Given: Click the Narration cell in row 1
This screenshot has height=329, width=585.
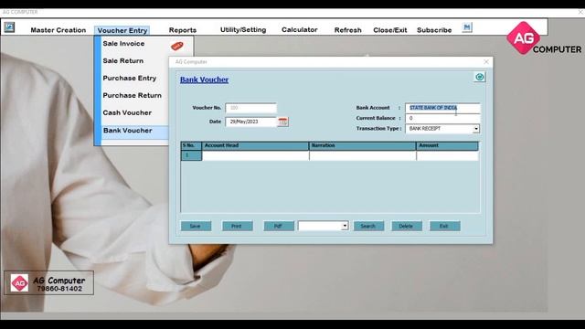Looking at the screenshot, I should tap(363, 155).
